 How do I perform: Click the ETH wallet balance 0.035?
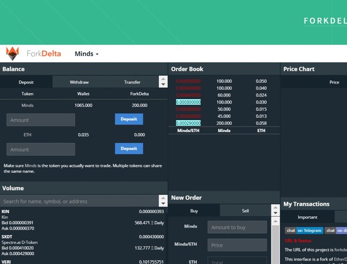[83, 135]
